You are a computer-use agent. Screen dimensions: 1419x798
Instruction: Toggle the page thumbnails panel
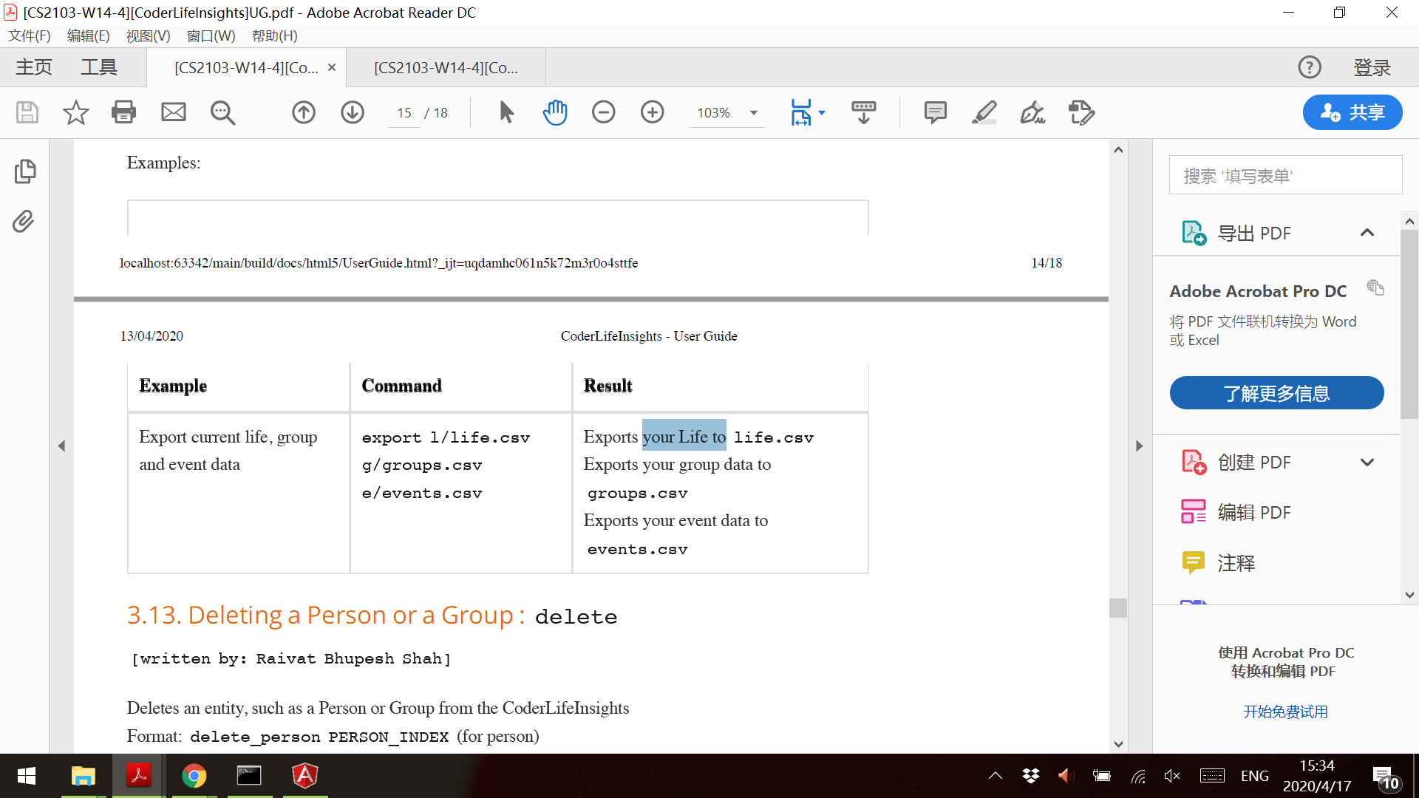25,171
